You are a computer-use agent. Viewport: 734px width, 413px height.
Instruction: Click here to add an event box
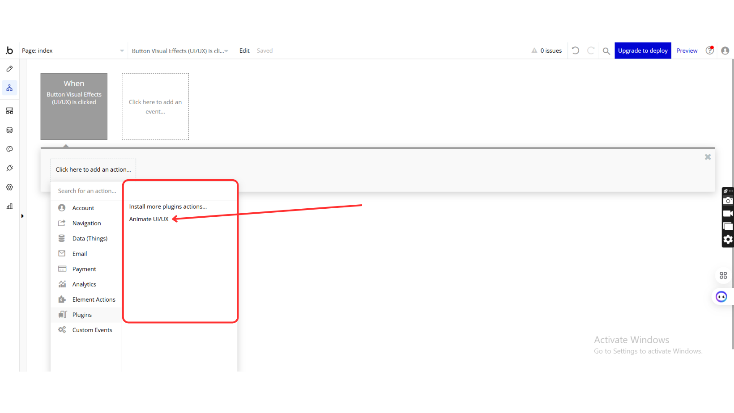tap(155, 106)
